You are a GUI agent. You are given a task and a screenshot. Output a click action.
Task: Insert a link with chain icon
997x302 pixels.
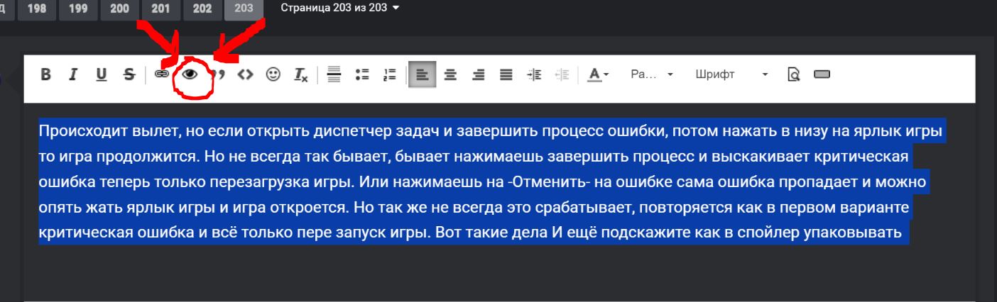(160, 74)
